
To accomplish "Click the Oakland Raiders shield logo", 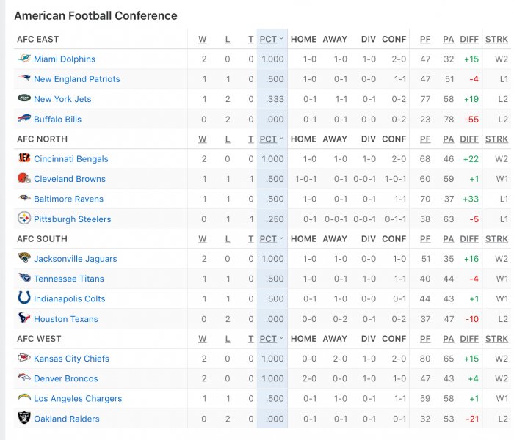I will (x=24, y=418).
